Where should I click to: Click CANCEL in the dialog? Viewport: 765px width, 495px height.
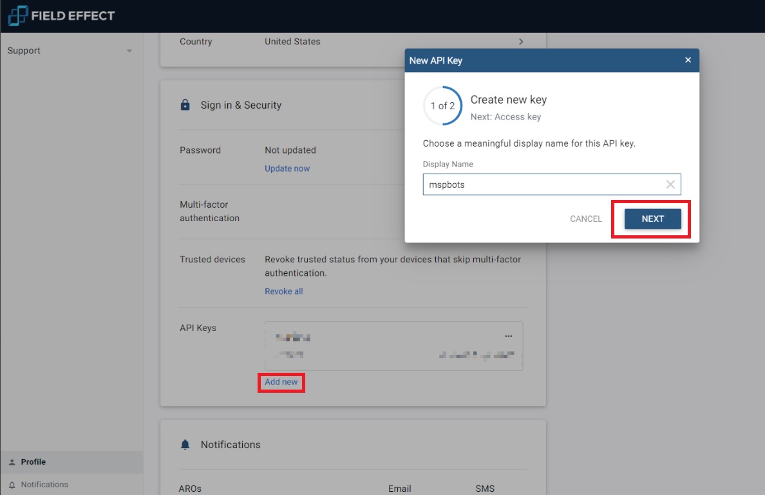(x=585, y=219)
